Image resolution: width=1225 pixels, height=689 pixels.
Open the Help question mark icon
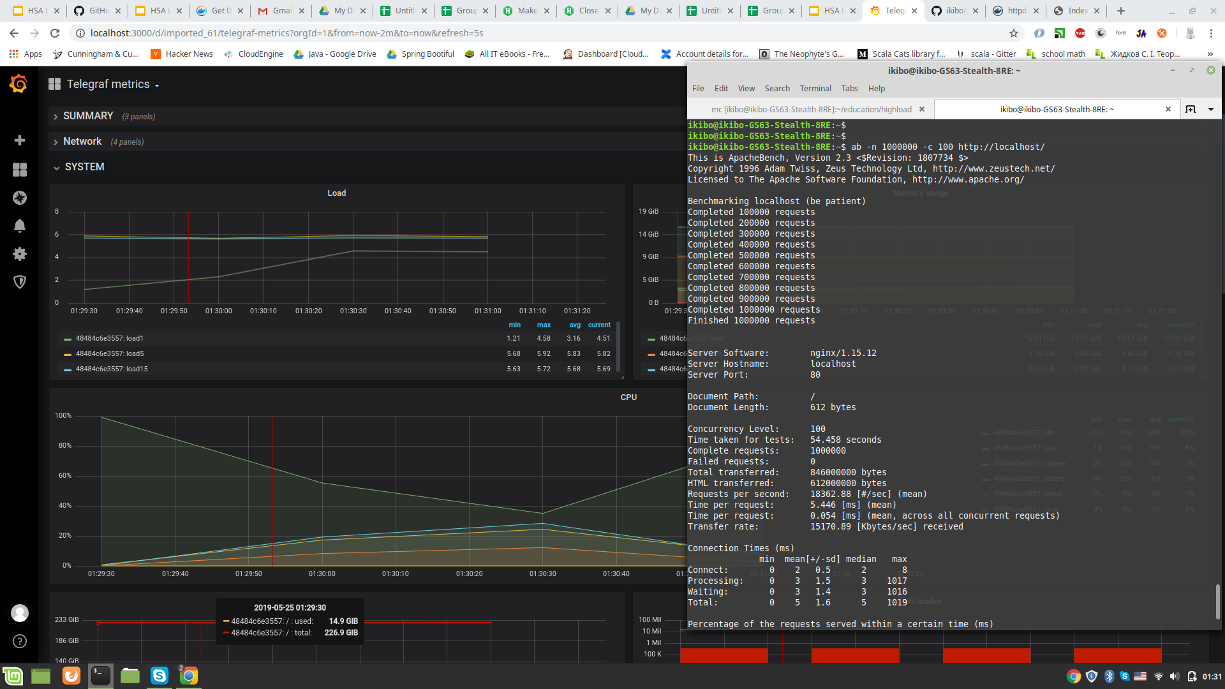20,641
